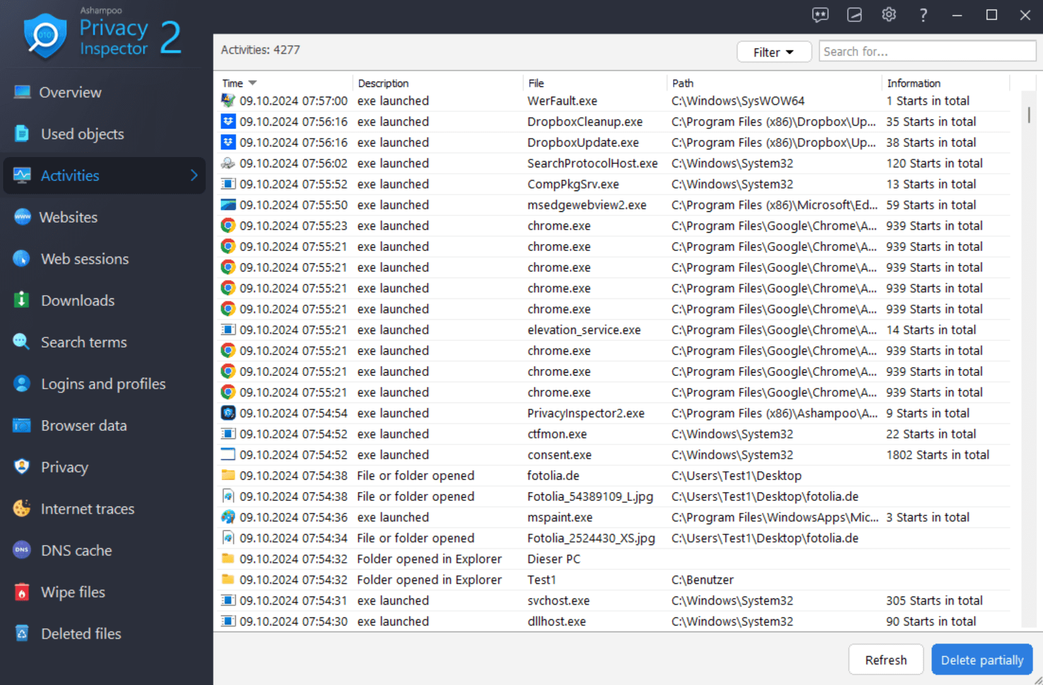This screenshot has width=1043, height=685.
Task: Select the DNS cache icon in sidebar
Action: (21, 550)
